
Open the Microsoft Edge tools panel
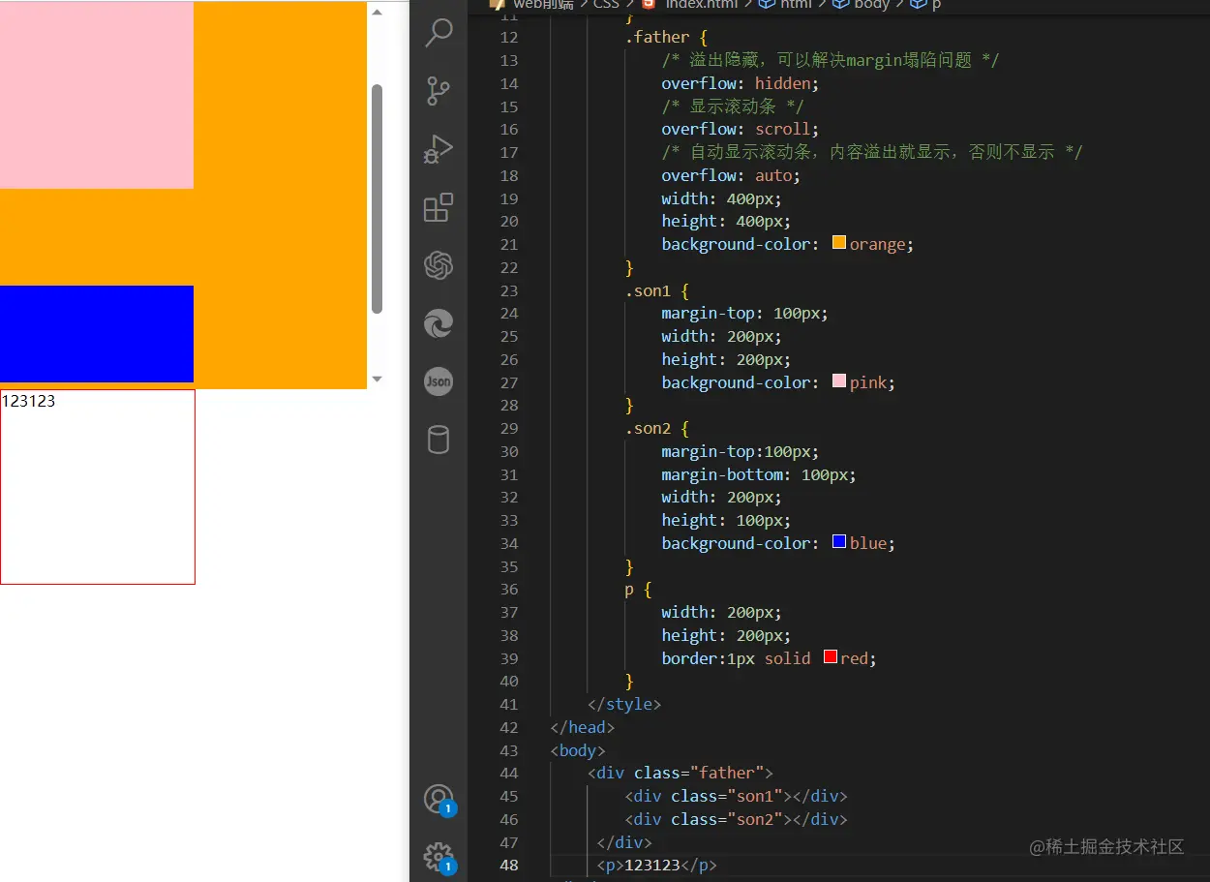[439, 323]
